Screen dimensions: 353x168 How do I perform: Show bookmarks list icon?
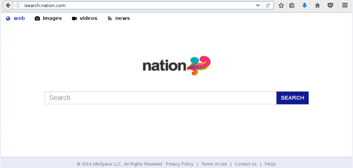point(292,5)
